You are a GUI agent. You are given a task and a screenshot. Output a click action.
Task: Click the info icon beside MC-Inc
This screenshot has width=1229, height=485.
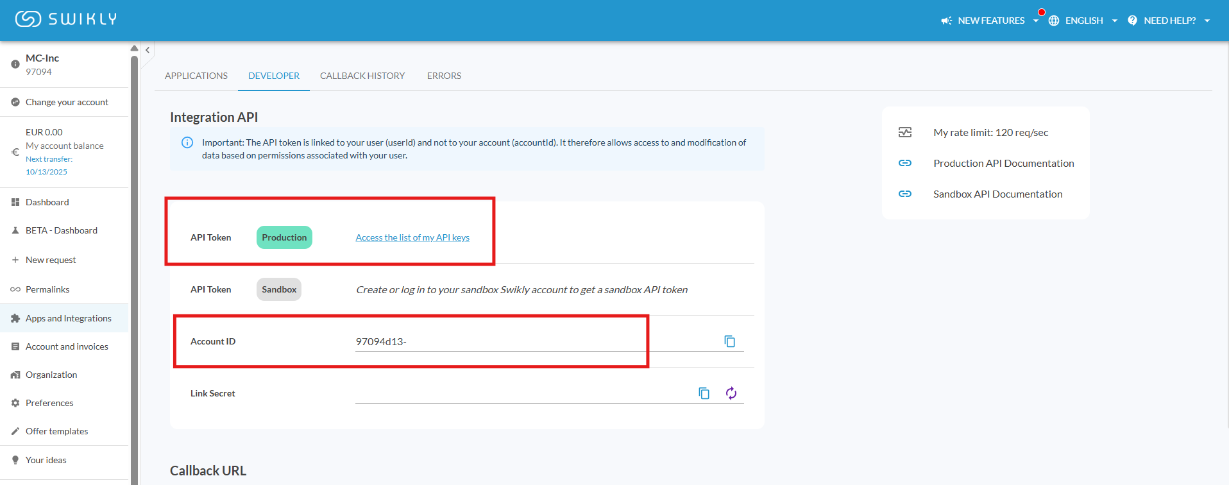tap(15, 64)
